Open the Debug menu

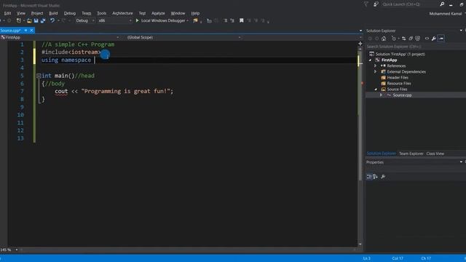(70, 13)
